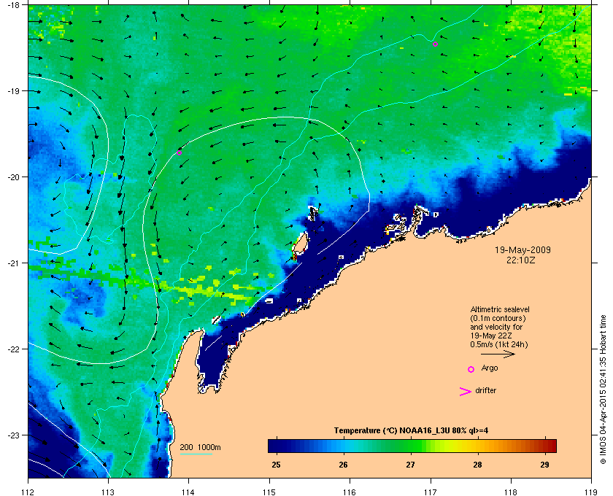Click the colorbar tick label 28
Image resolution: width=613 pixels, height=496 pixels.
tap(477, 465)
